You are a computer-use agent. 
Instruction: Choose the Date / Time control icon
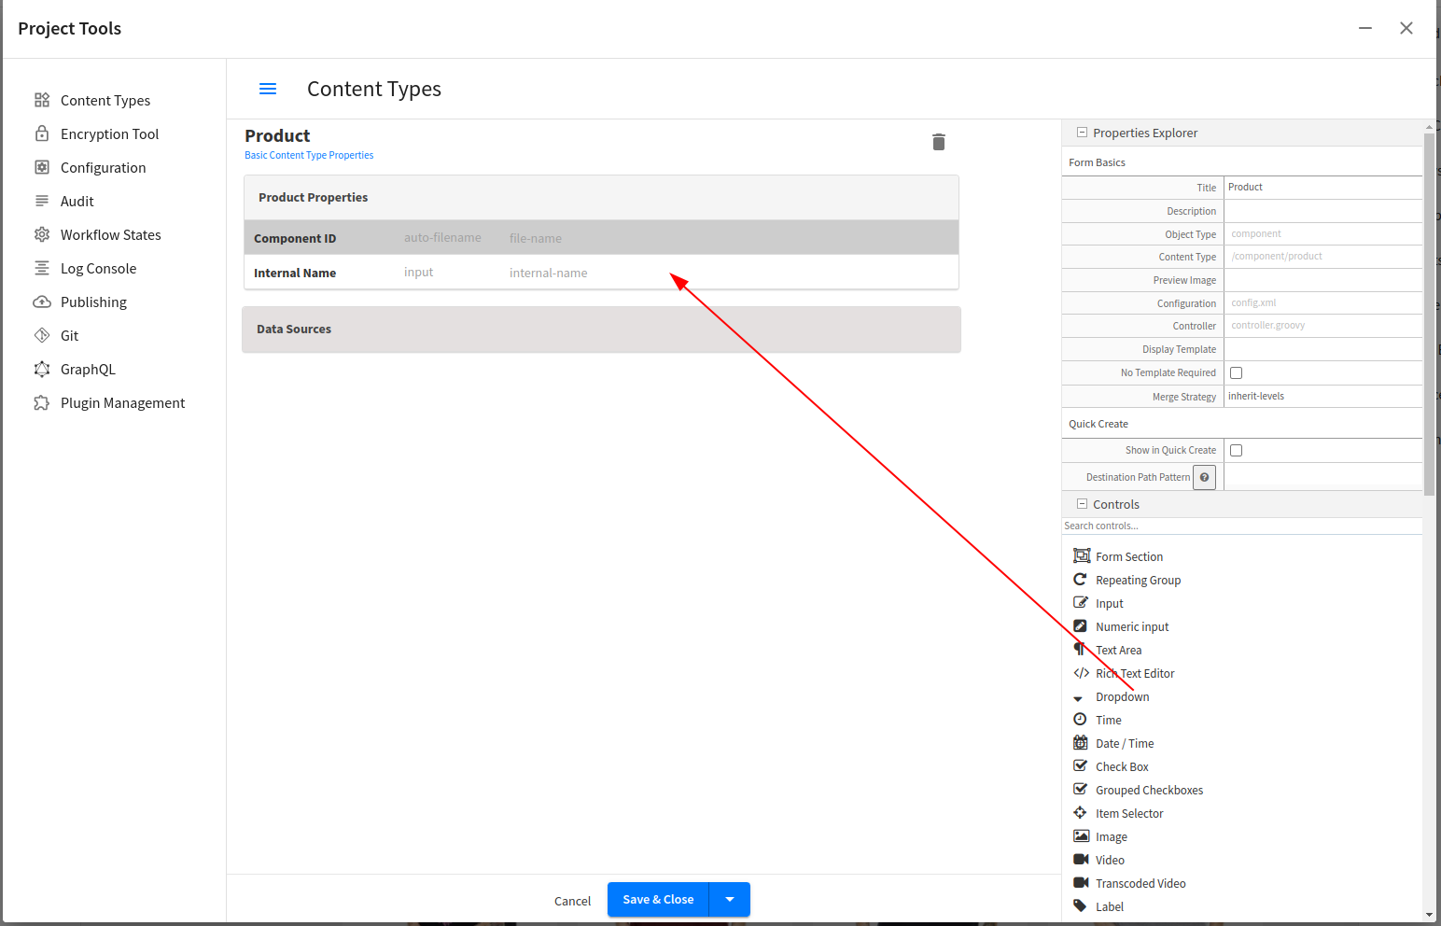point(1081,743)
